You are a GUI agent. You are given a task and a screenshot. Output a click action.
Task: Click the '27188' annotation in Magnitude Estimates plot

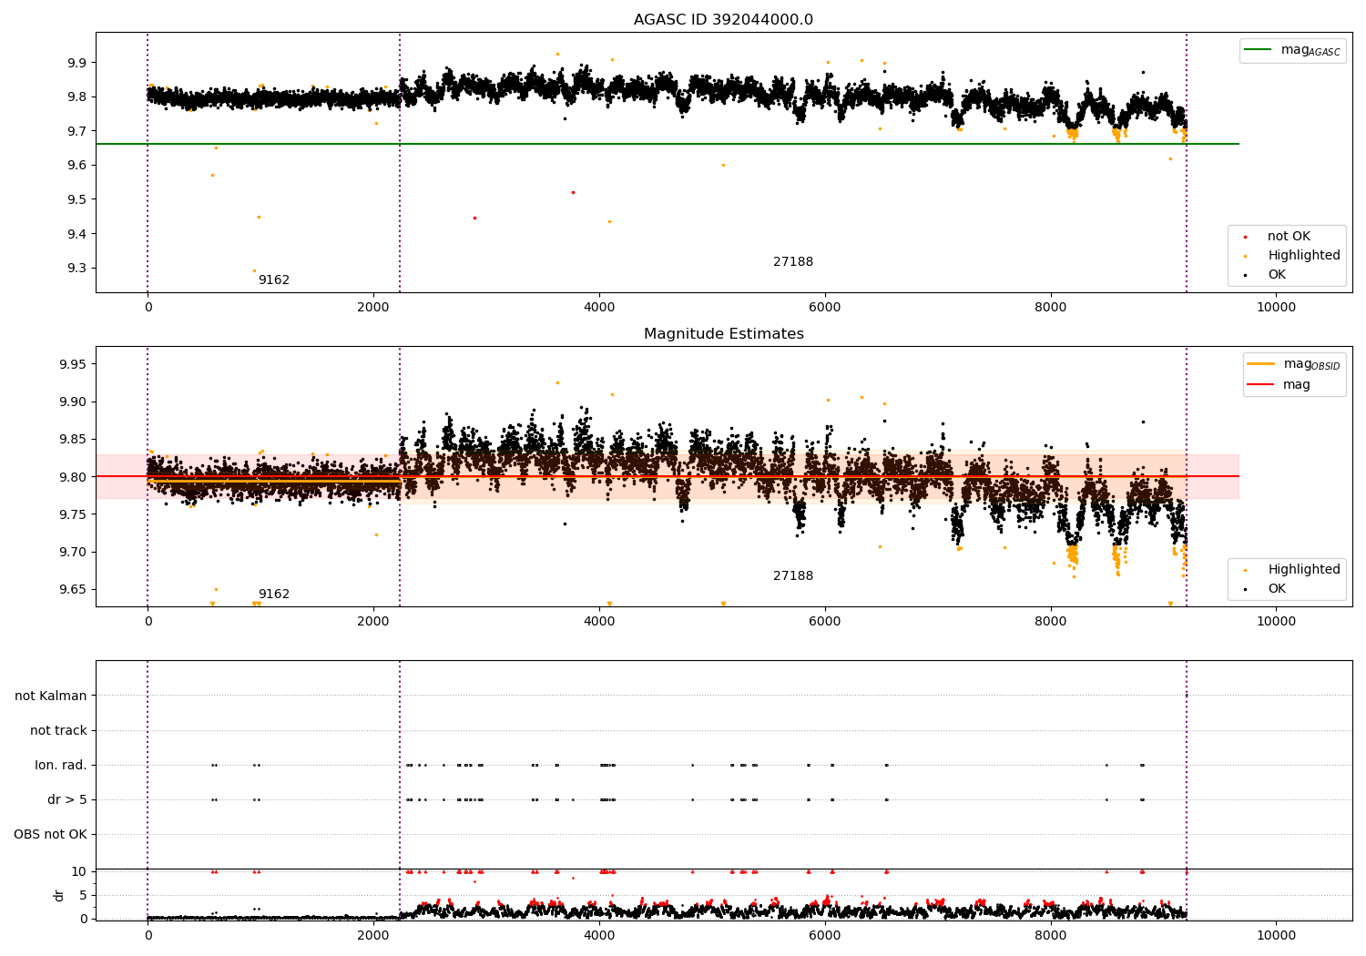click(793, 576)
